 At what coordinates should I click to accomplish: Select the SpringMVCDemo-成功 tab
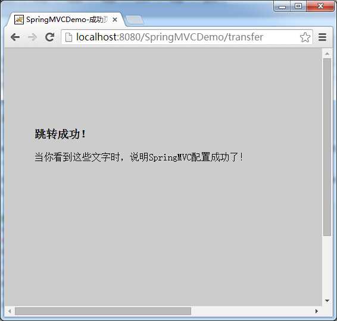pos(65,20)
